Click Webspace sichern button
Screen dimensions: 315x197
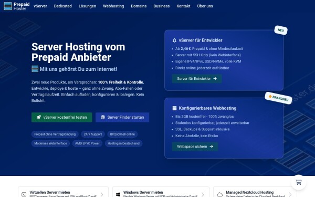195,147
